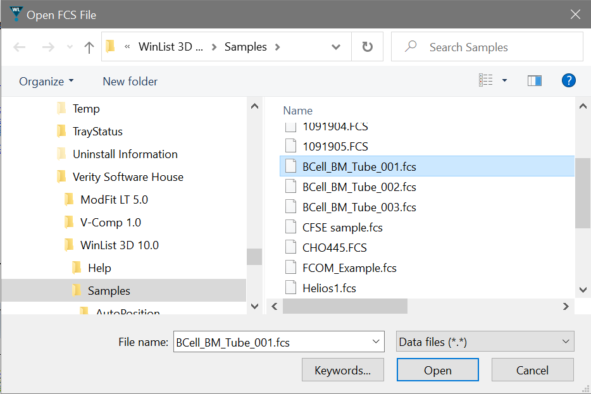Sort files by the Name column header
The height and width of the screenshot is (394, 591).
(297, 110)
